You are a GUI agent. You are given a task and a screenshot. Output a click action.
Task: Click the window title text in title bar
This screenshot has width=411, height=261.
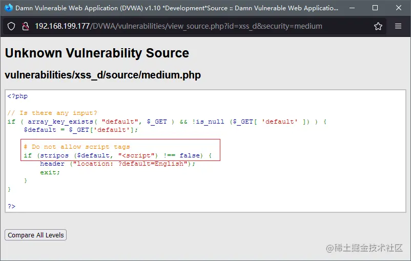click(x=177, y=8)
